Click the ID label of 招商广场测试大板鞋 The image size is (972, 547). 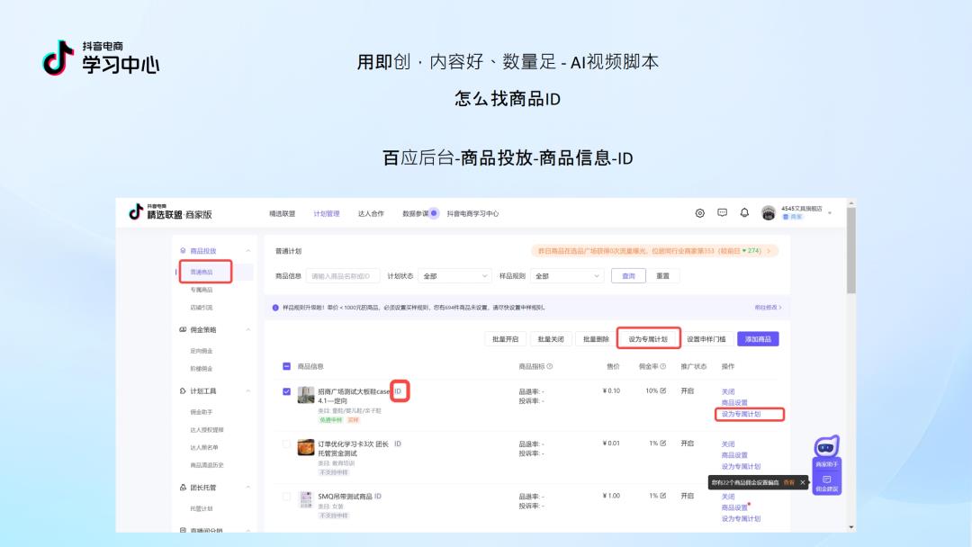click(398, 391)
